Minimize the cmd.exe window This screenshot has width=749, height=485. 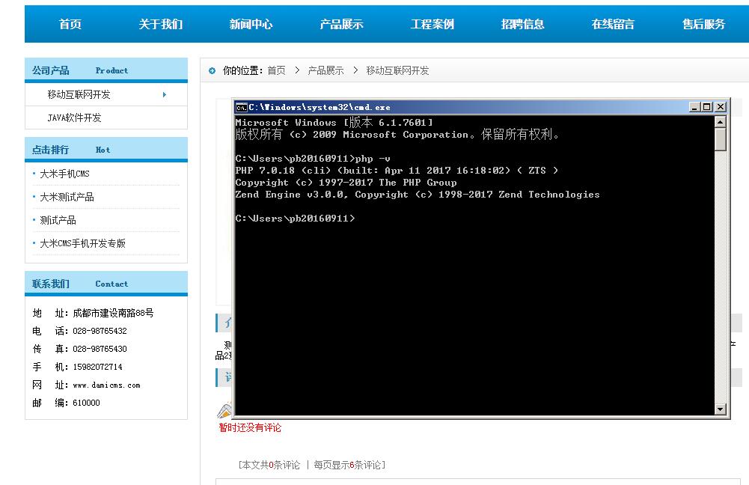click(x=694, y=107)
